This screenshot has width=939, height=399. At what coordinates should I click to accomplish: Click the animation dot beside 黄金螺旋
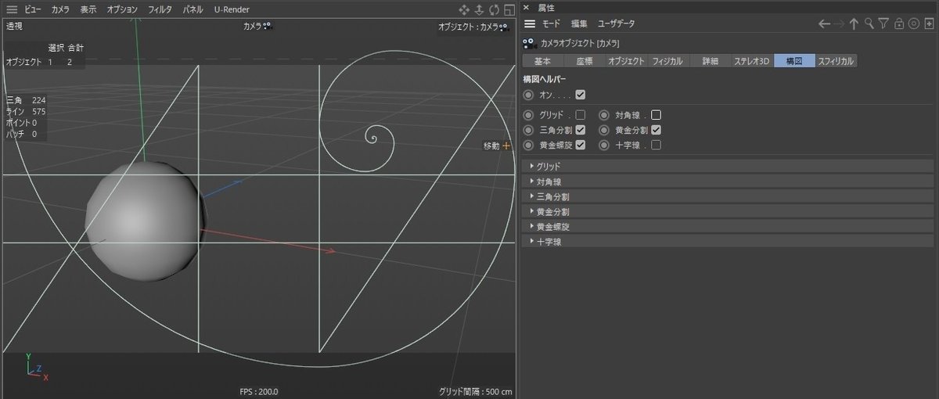[x=528, y=145]
